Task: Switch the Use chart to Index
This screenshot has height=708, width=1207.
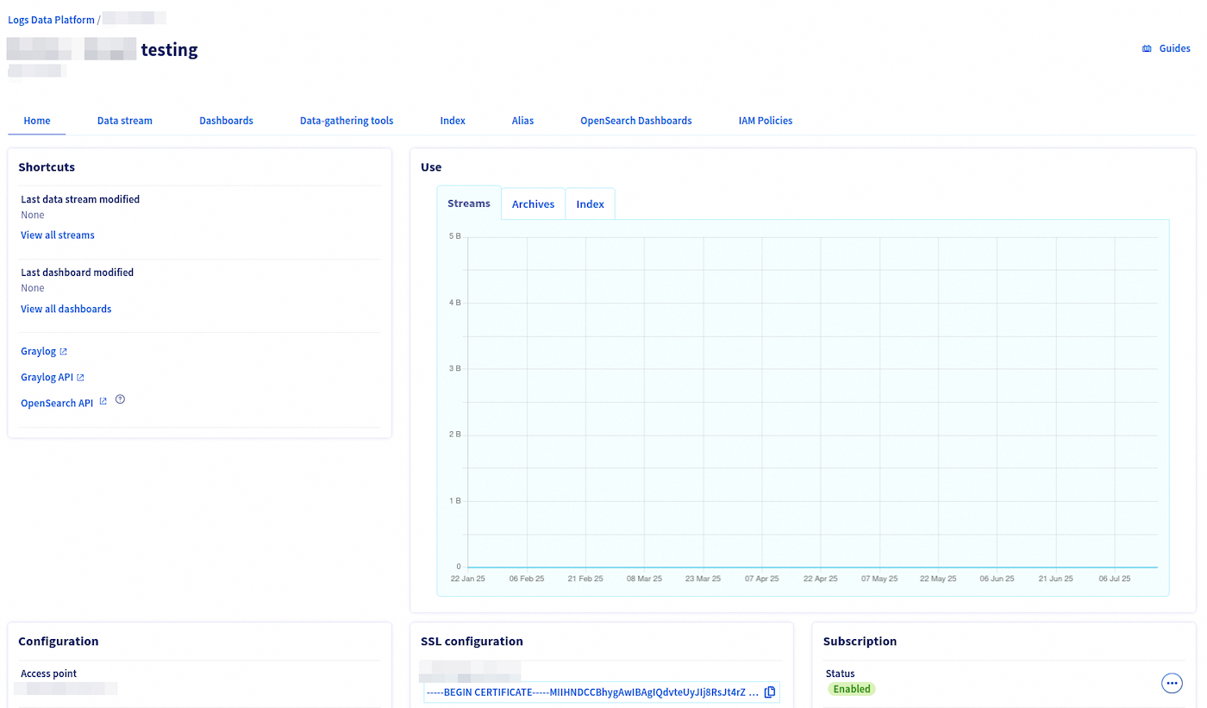Action: pos(590,204)
